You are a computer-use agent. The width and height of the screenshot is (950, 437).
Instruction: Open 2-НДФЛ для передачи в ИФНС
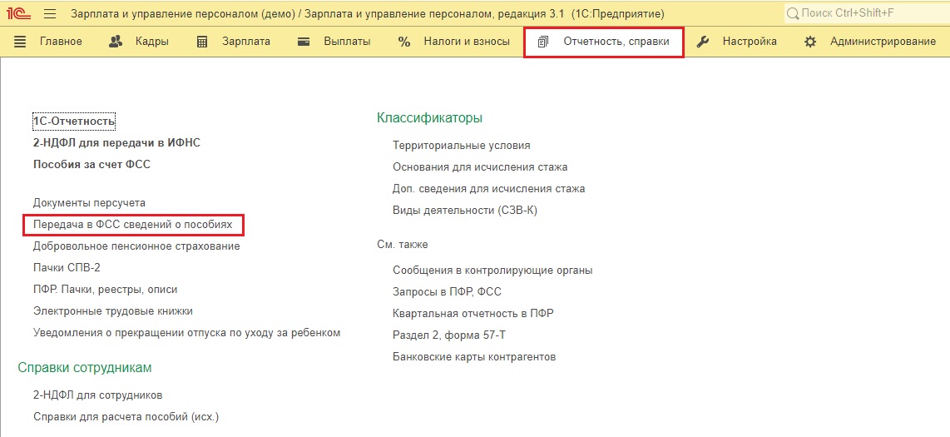coord(116,143)
